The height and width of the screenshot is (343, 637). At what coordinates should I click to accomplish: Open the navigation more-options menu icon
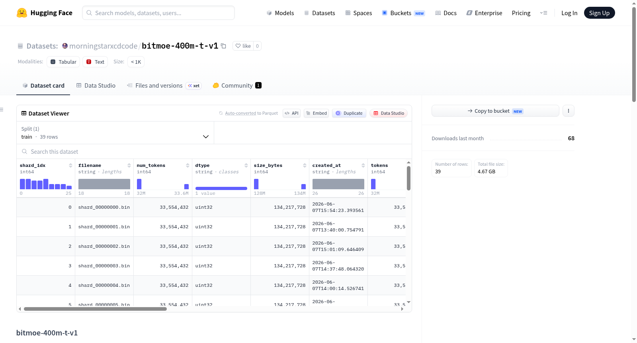click(543, 13)
